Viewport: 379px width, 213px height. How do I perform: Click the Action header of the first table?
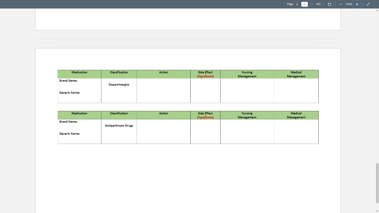pyautogui.click(x=163, y=72)
